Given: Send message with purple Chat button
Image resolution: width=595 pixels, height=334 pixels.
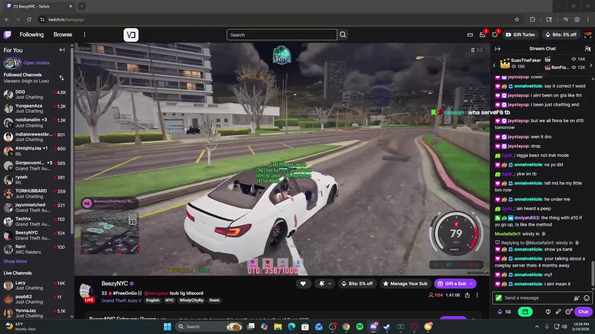Looking at the screenshot, I should [583, 312].
